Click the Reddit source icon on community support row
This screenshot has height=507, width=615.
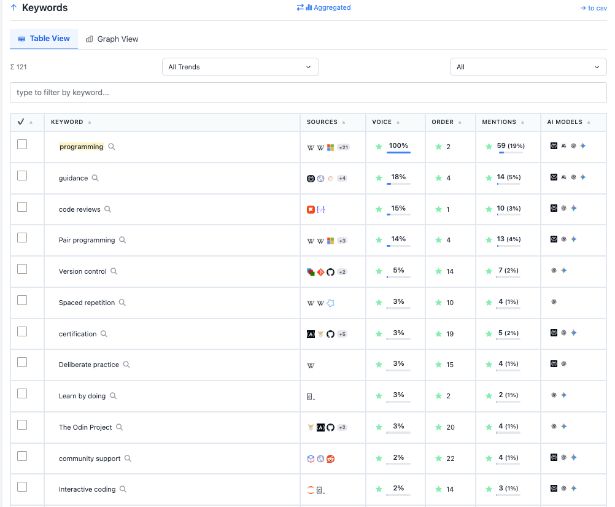coord(331,459)
